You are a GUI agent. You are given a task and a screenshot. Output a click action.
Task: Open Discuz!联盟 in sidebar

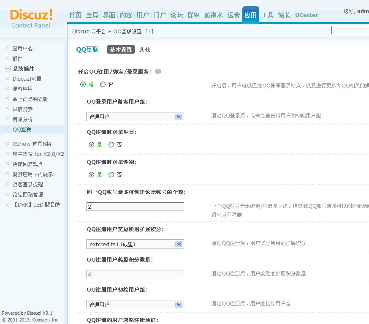pyautogui.click(x=27, y=79)
